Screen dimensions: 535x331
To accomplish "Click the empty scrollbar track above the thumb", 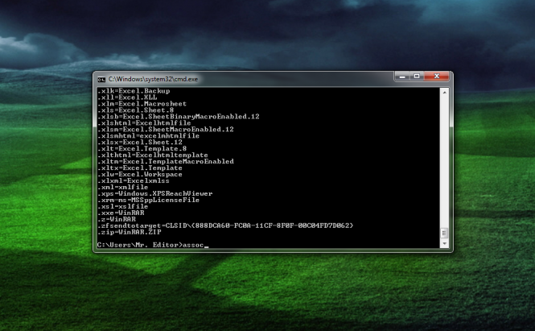I will (x=442, y=161).
